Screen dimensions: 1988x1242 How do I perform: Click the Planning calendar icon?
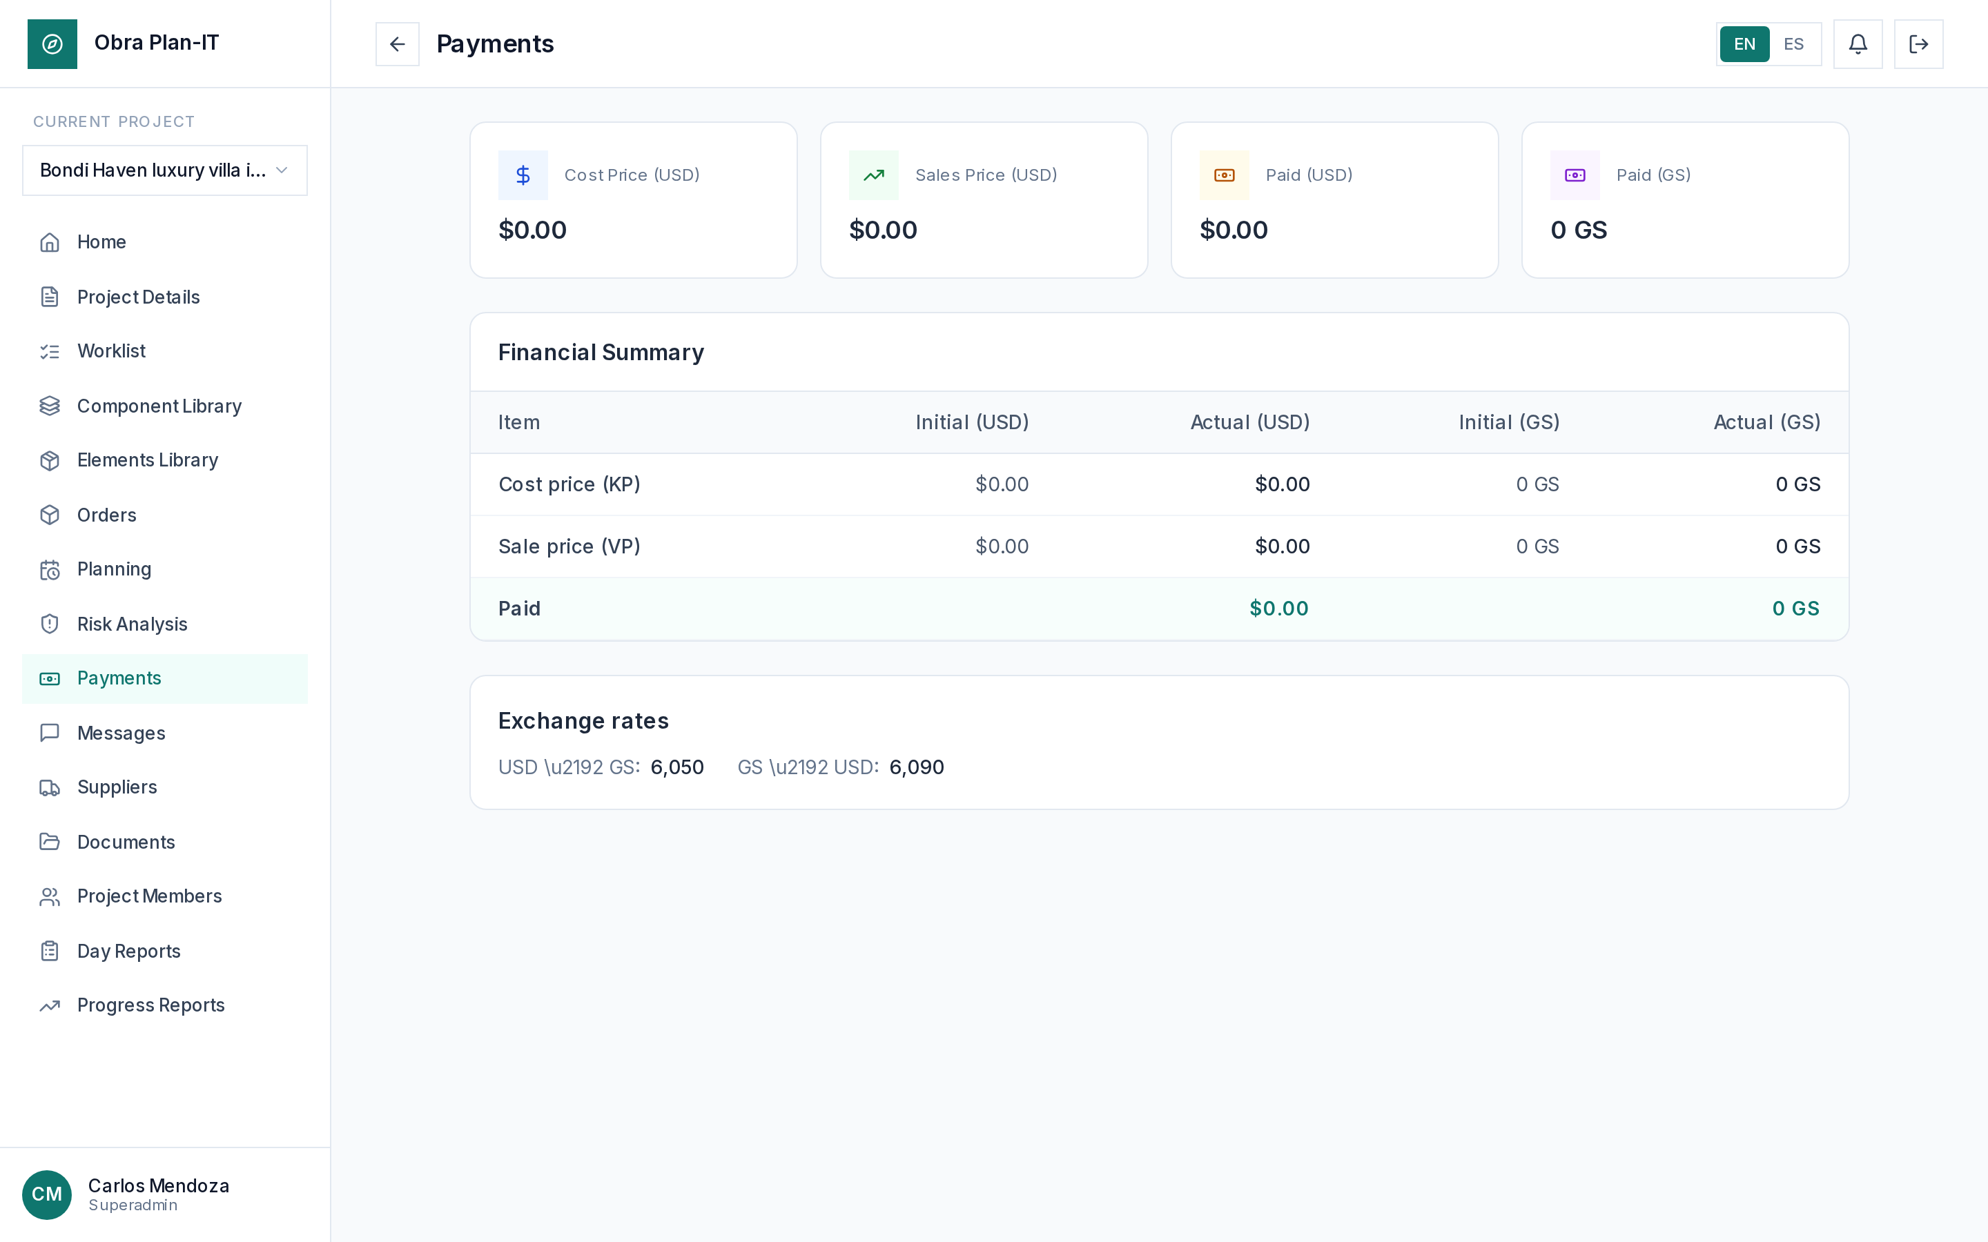[x=50, y=569]
